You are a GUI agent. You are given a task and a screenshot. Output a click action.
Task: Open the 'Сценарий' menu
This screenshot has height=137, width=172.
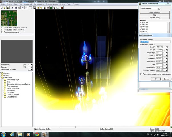[28, 5]
